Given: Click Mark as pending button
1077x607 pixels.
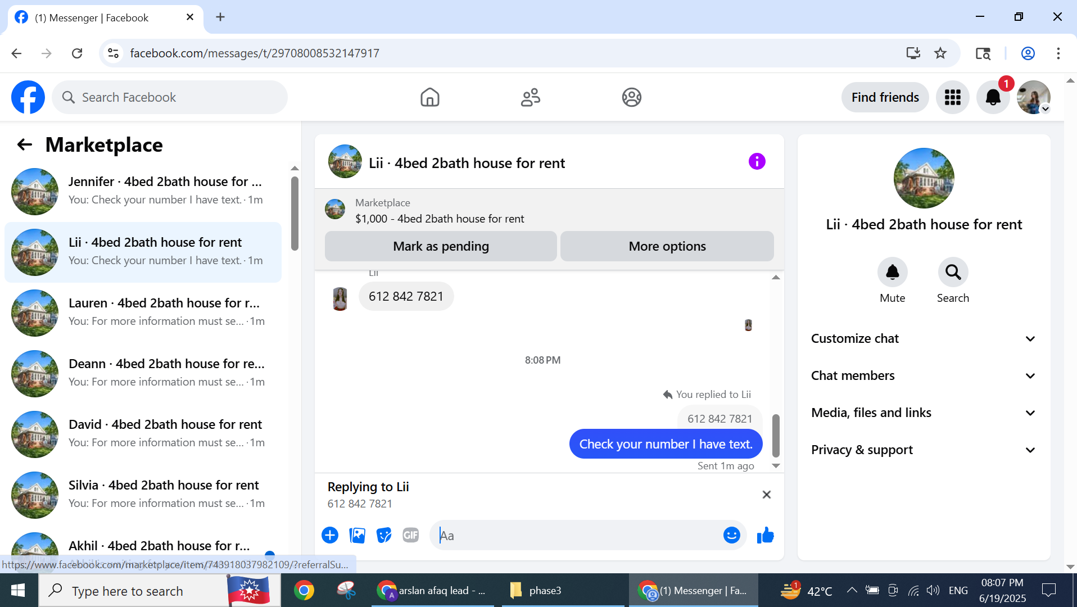Looking at the screenshot, I should 441,246.
